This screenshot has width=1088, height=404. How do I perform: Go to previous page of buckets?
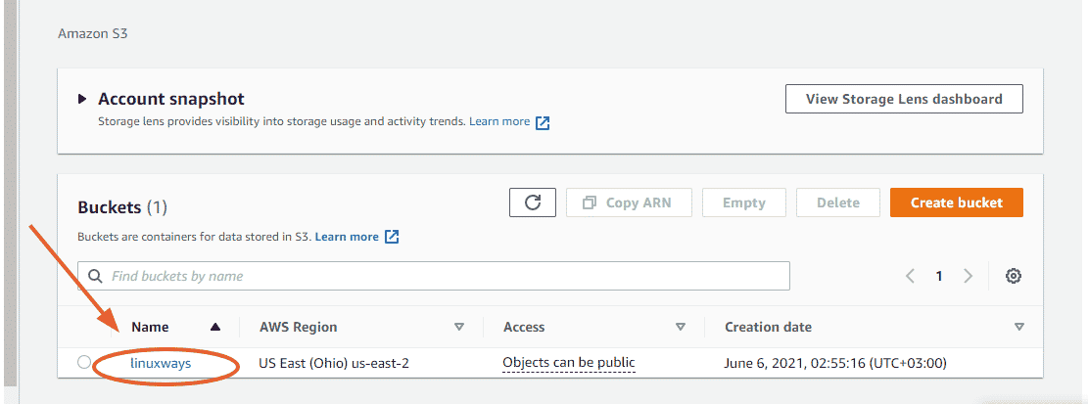click(x=910, y=276)
